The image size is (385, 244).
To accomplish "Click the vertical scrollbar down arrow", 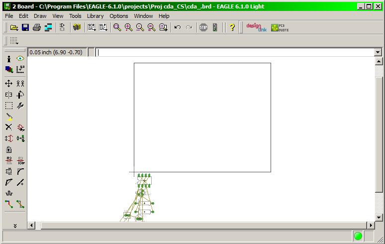I will [x=379, y=218].
